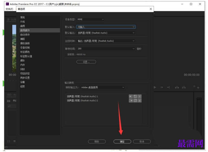The height and width of the screenshot is (152, 208).
Task: Click the bin folder icon in project panel
Action: 9,101
